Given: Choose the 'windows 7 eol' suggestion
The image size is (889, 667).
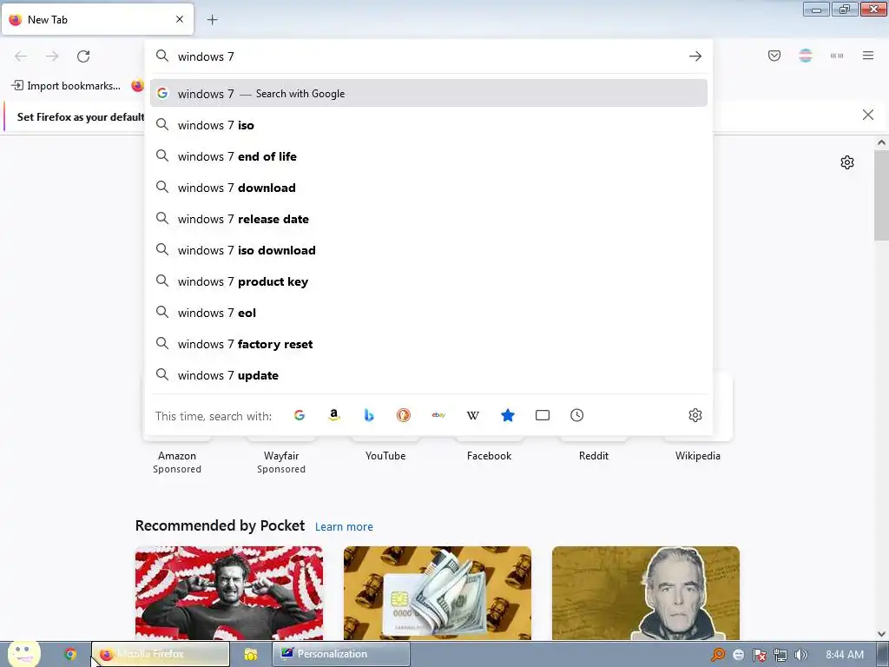Looking at the screenshot, I should tap(429, 313).
